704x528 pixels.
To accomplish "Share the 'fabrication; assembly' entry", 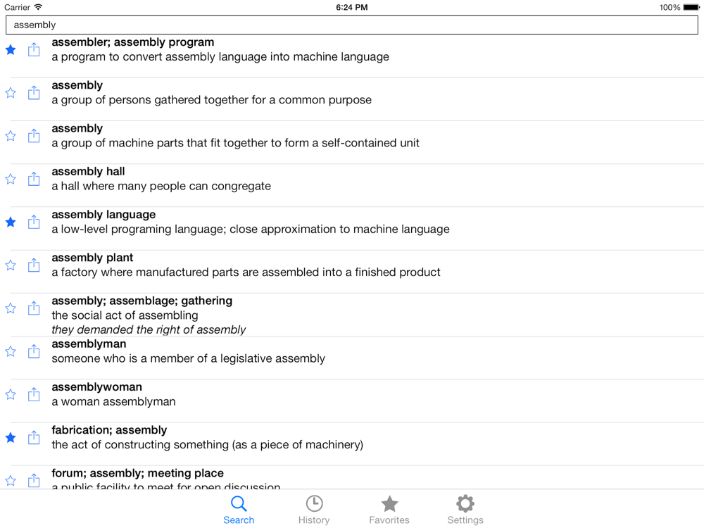I will point(34,437).
